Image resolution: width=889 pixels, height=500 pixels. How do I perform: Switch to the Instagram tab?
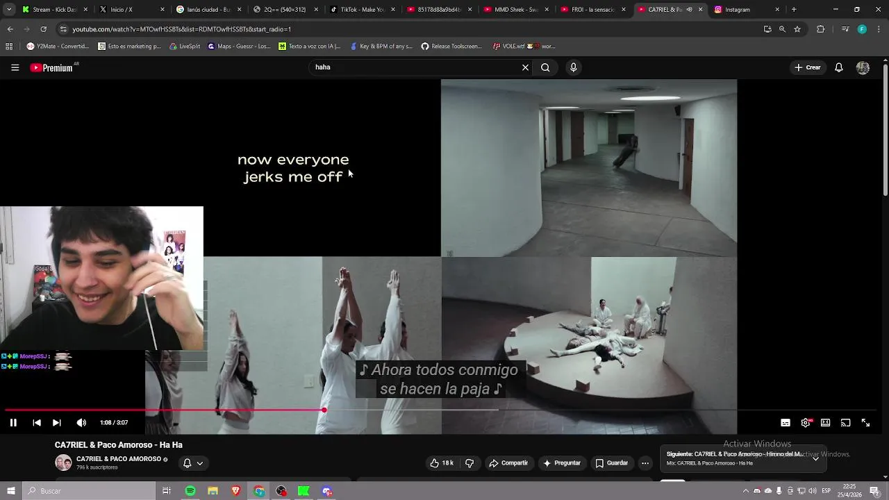[x=746, y=10]
